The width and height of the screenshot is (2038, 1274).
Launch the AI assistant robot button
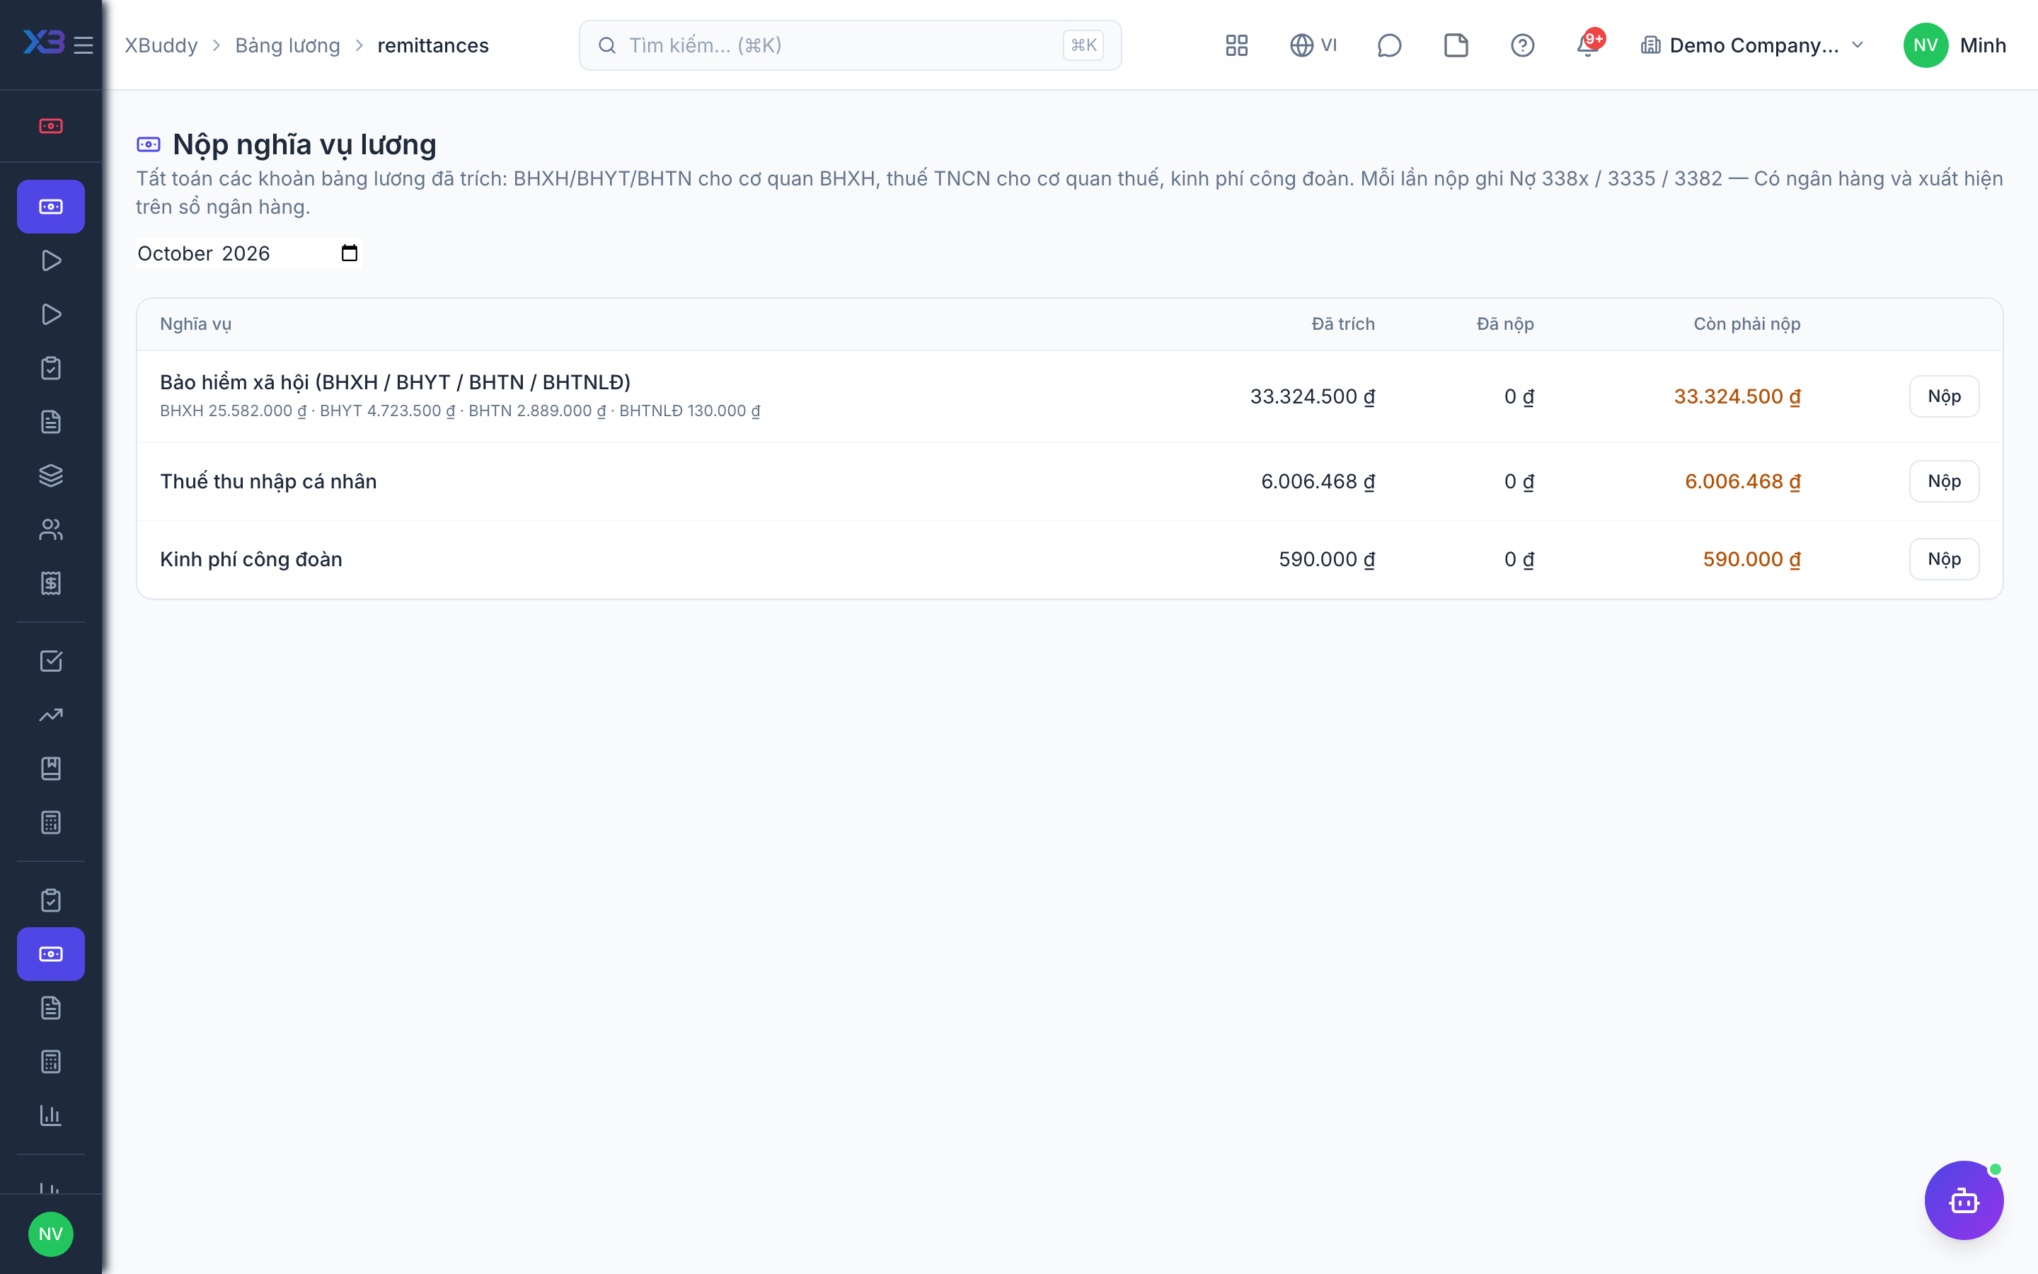[x=1964, y=1200]
